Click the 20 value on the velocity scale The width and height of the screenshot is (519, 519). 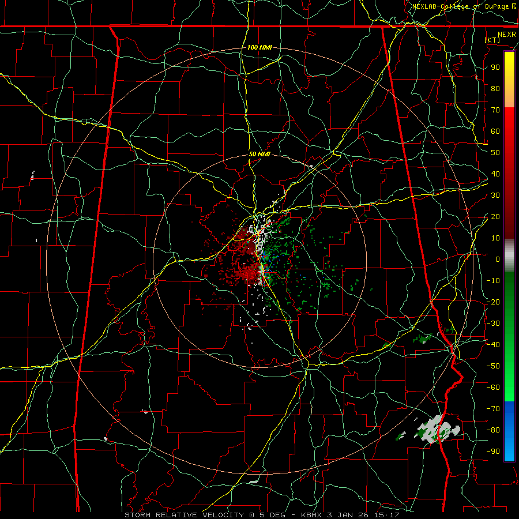(x=495, y=216)
